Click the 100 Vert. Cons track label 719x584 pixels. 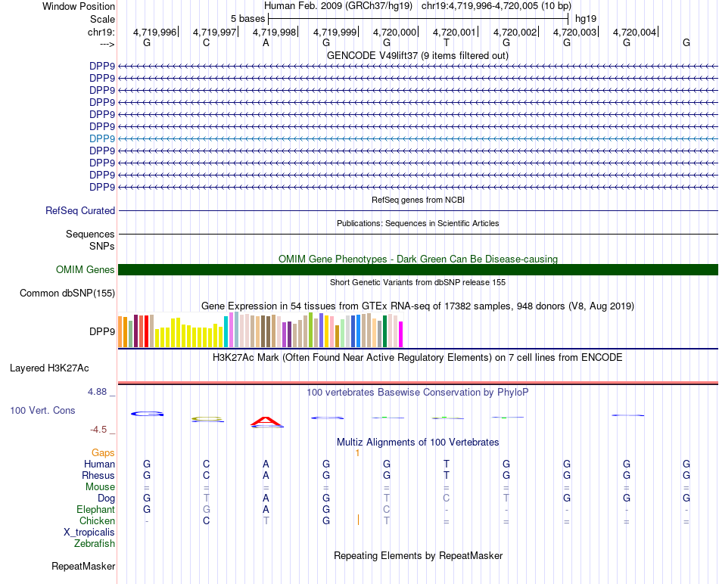pyautogui.click(x=42, y=410)
